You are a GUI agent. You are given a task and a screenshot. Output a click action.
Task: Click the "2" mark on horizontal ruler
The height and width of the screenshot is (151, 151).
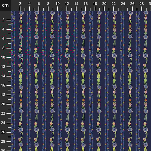coord(20,4)
